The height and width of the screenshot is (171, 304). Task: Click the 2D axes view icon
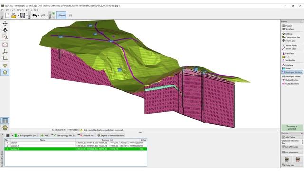point(5,58)
